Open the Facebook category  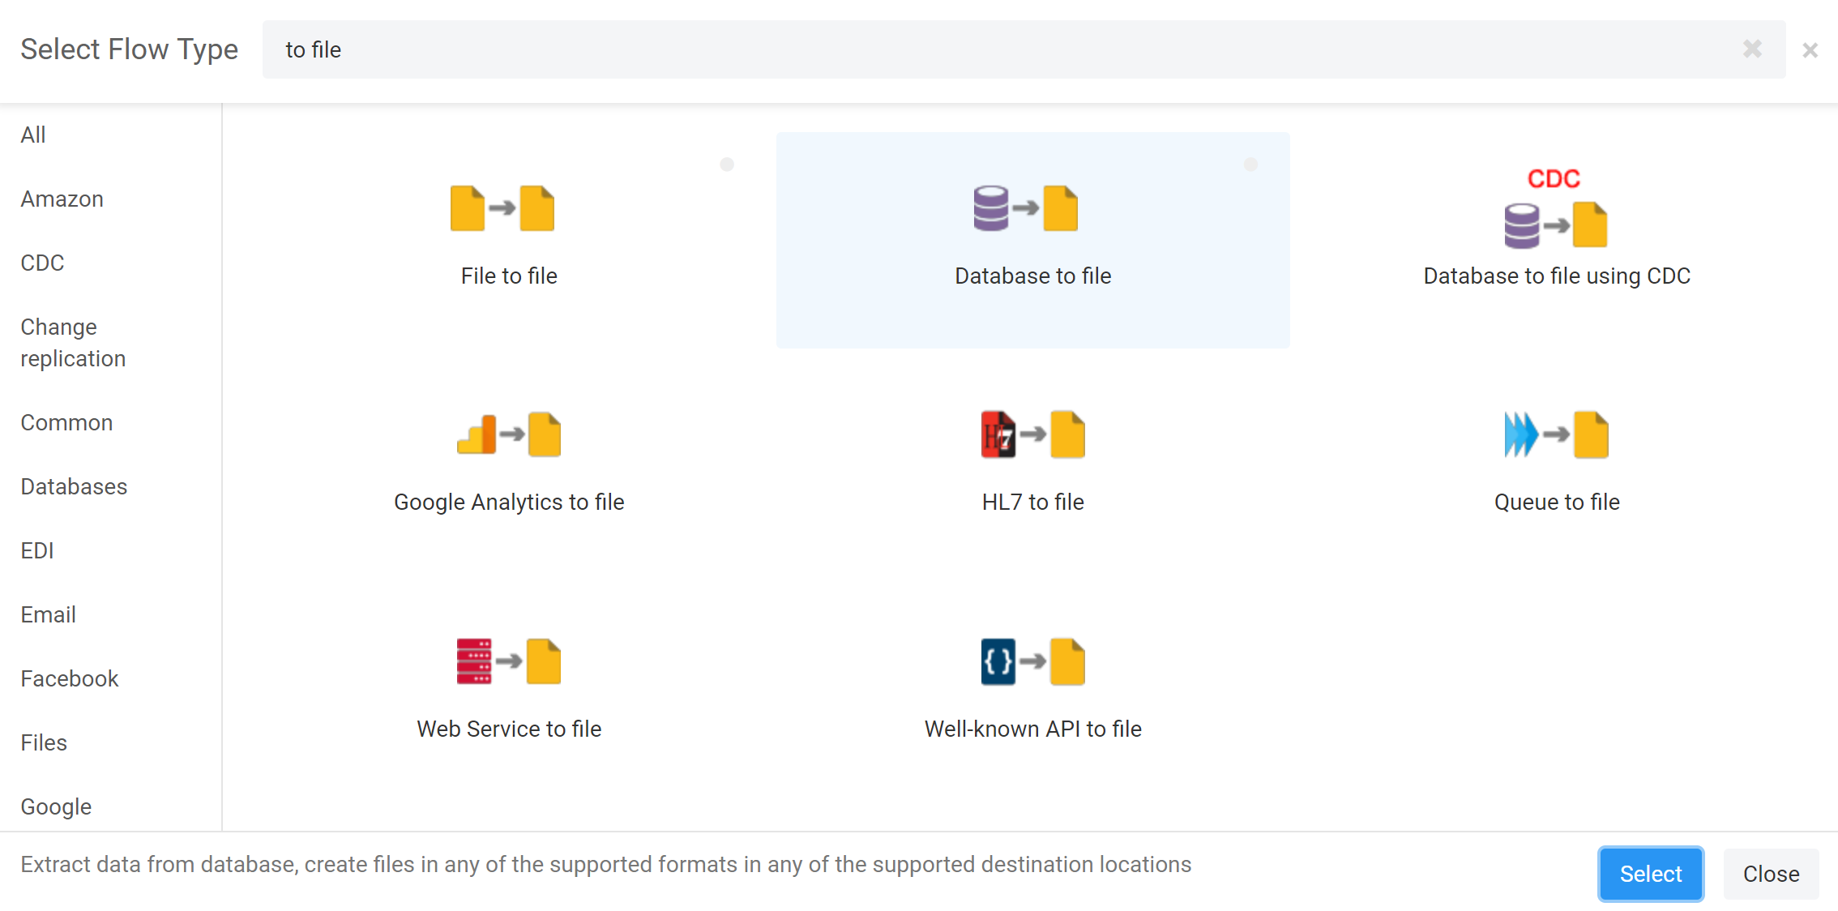click(70, 678)
